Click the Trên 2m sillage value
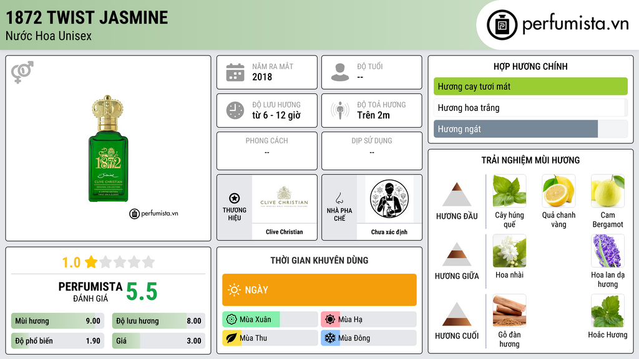Screen dimensions: 639x359 [x=373, y=115]
